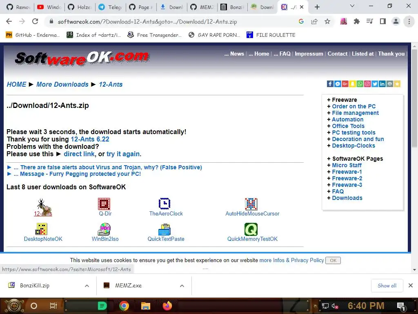Share via Instagram icon
Viewport: 418px width, 314px height.
[x=367, y=84]
